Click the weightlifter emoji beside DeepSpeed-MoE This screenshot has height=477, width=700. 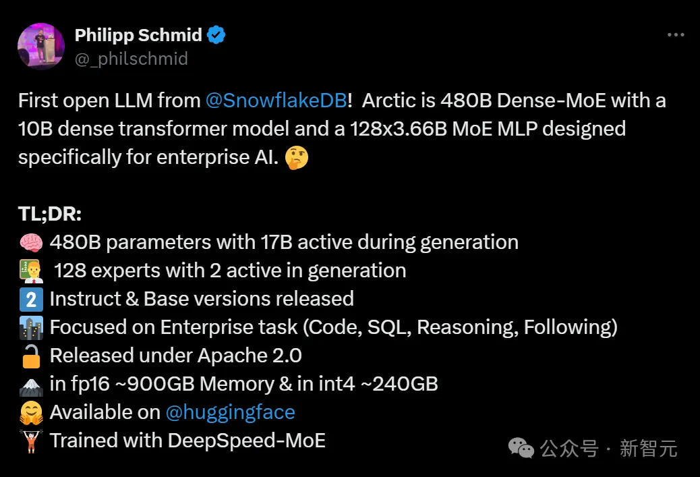pos(31,441)
